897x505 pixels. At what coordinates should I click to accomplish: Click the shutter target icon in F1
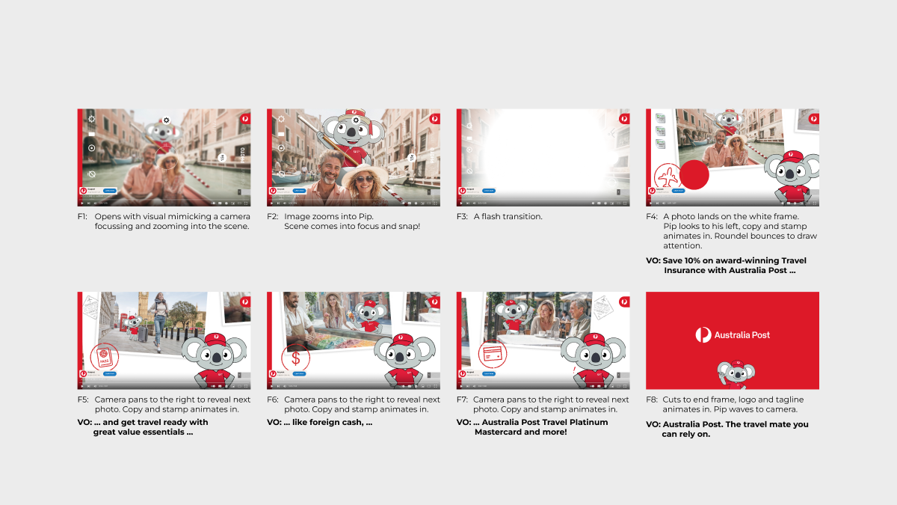[91, 148]
